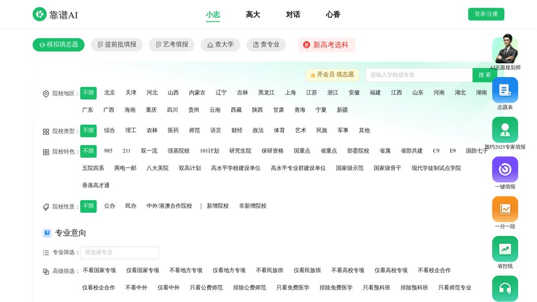Open the 志愿表 sidebar panel

pyautogui.click(x=504, y=90)
